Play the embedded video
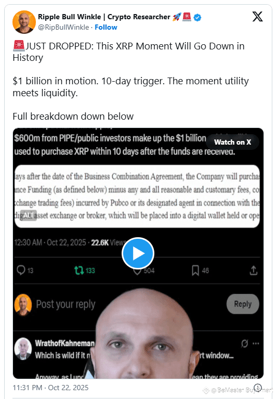 coord(138,253)
